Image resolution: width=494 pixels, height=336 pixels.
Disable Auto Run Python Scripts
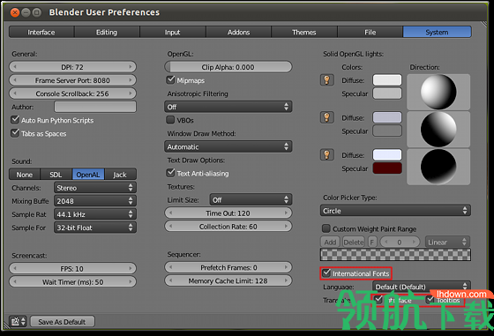pos(15,120)
